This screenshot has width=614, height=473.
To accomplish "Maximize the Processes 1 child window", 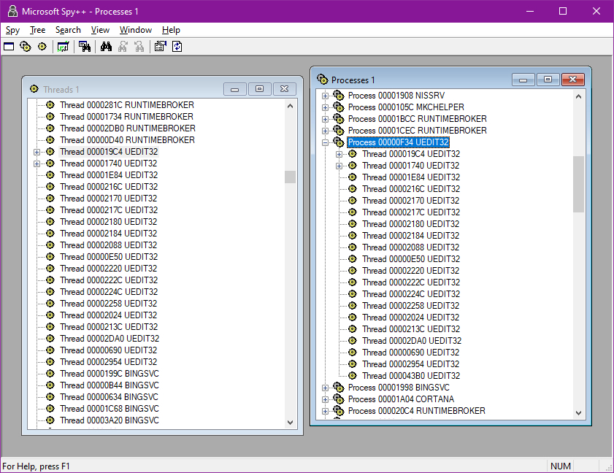I will pyautogui.click(x=548, y=80).
